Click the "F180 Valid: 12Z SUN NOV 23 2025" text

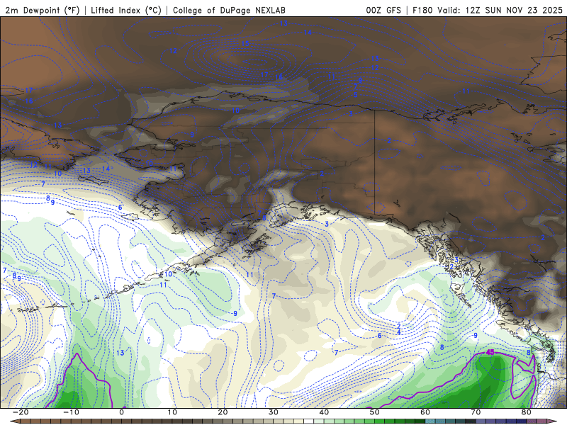[x=488, y=10]
